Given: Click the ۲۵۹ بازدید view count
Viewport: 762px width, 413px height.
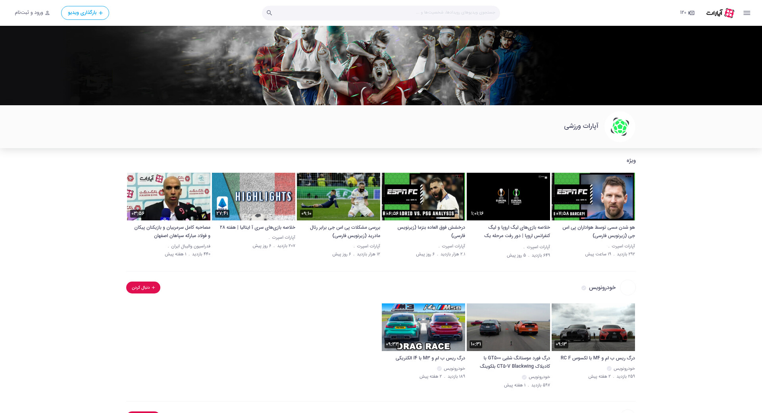Looking at the screenshot, I should coord(626,376).
